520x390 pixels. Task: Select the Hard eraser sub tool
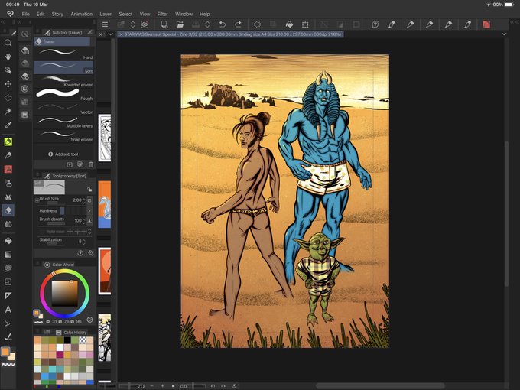pos(63,53)
